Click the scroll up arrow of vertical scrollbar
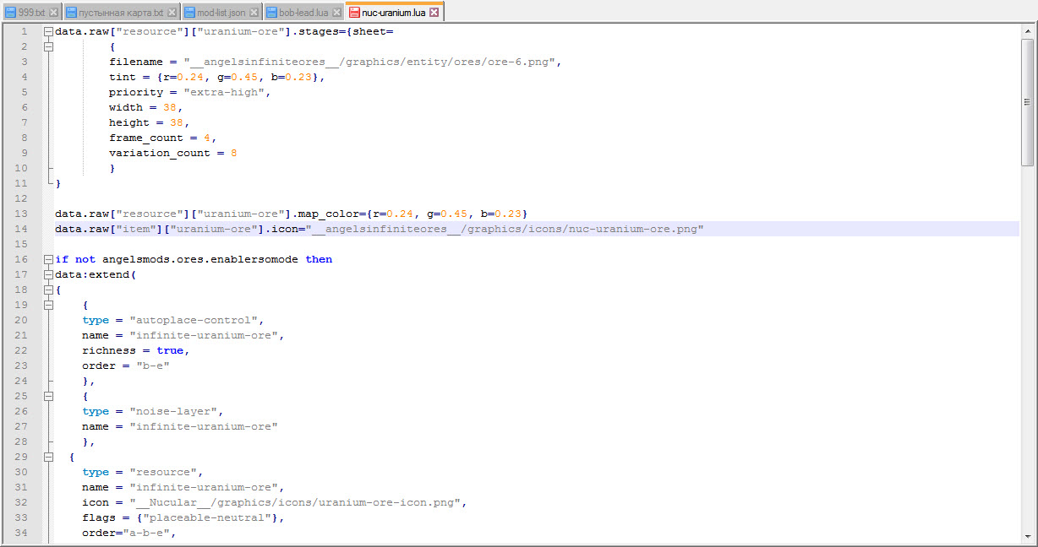 pyautogui.click(x=1028, y=30)
